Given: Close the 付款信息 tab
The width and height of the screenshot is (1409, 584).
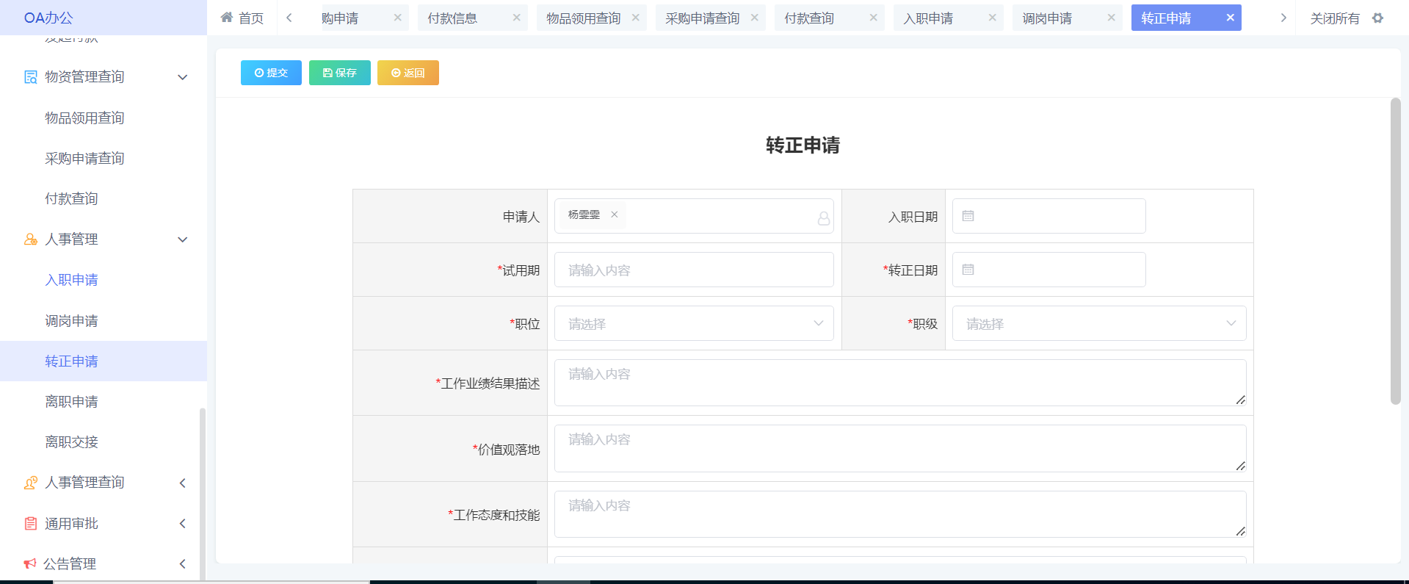Looking at the screenshot, I should coord(516,18).
